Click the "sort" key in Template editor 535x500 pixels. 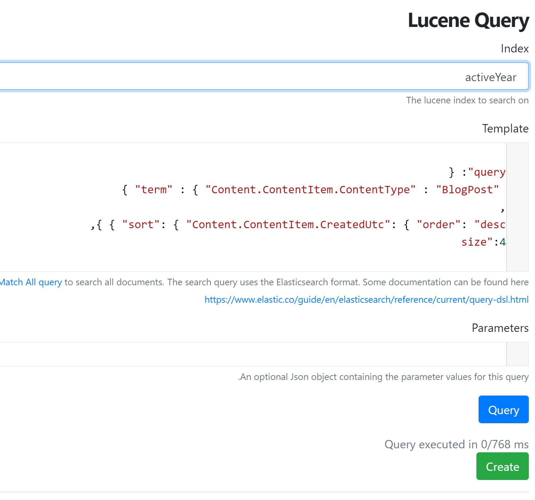140,225
